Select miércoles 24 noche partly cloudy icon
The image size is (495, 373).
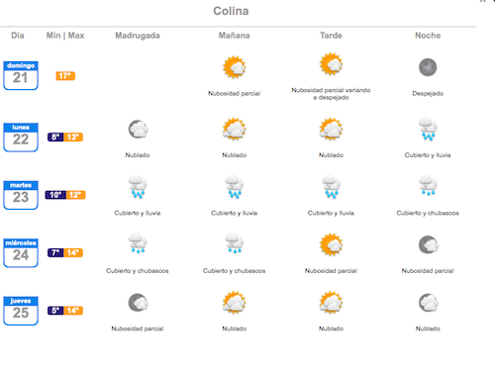click(x=429, y=245)
